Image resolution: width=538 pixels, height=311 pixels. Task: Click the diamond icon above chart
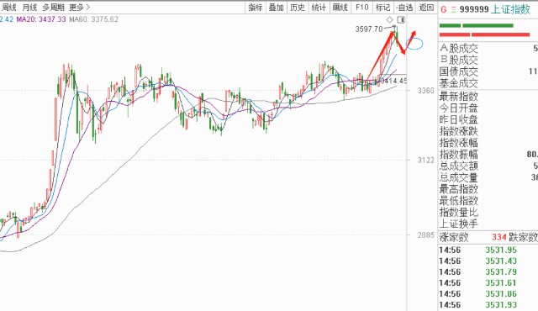[389, 19]
